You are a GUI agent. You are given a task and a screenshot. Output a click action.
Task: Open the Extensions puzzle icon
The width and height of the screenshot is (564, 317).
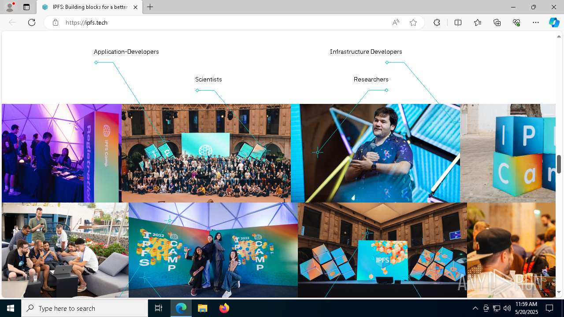click(x=437, y=22)
